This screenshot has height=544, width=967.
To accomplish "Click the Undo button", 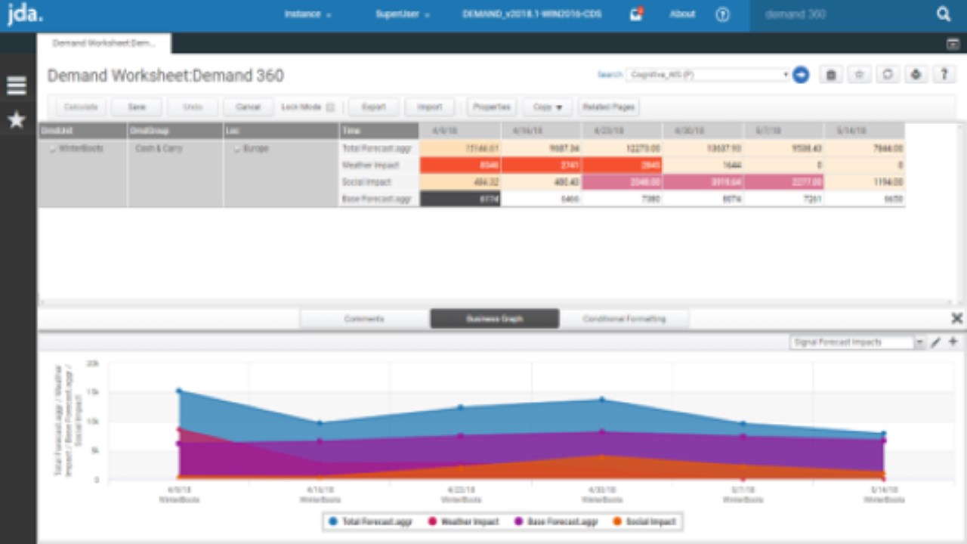I will pyautogui.click(x=193, y=107).
